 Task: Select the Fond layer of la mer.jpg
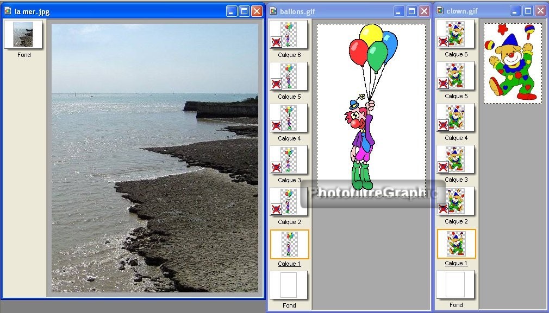click(x=24, y=35)
